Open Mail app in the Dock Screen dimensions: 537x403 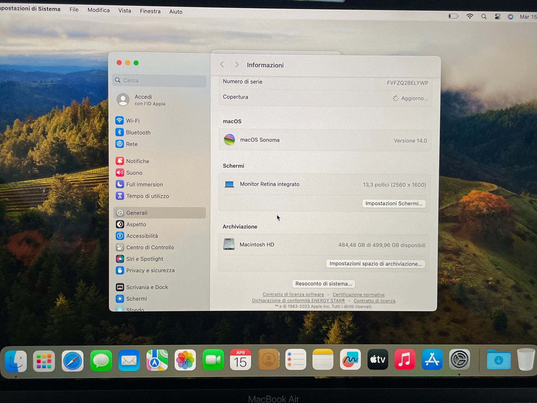[x=129, y=360]
